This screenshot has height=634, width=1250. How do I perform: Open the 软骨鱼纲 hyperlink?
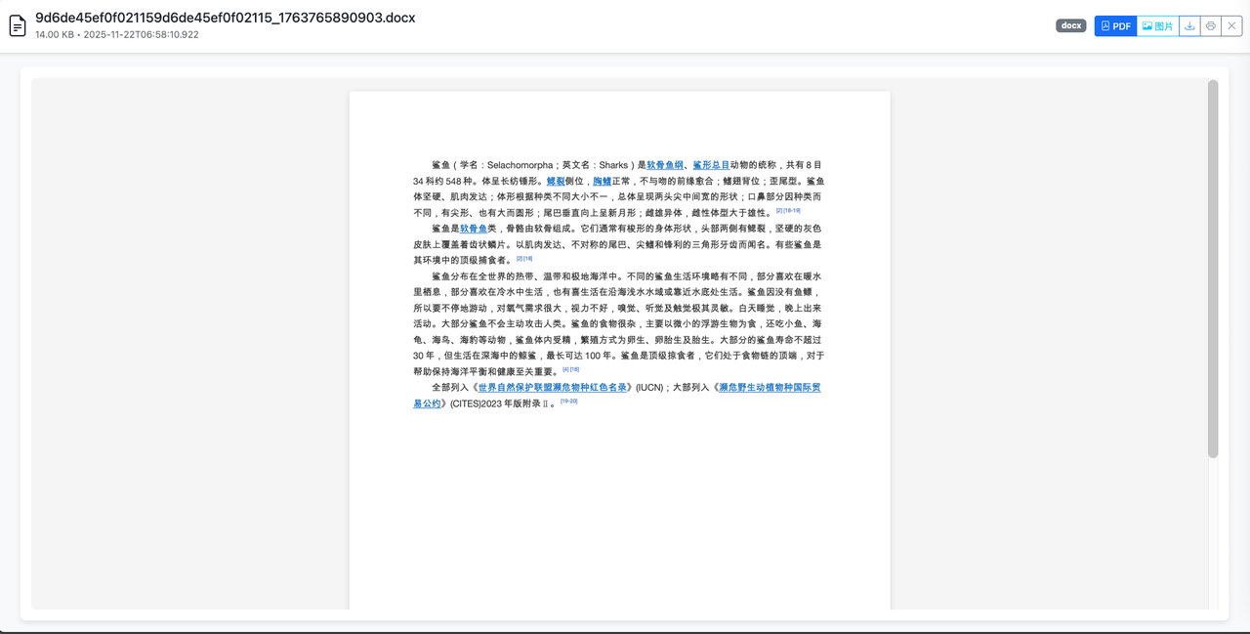(x=663, y=163)
